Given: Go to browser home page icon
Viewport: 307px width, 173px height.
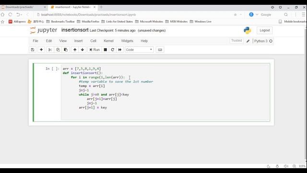Looking at the screenshot, I should point(2,14).
